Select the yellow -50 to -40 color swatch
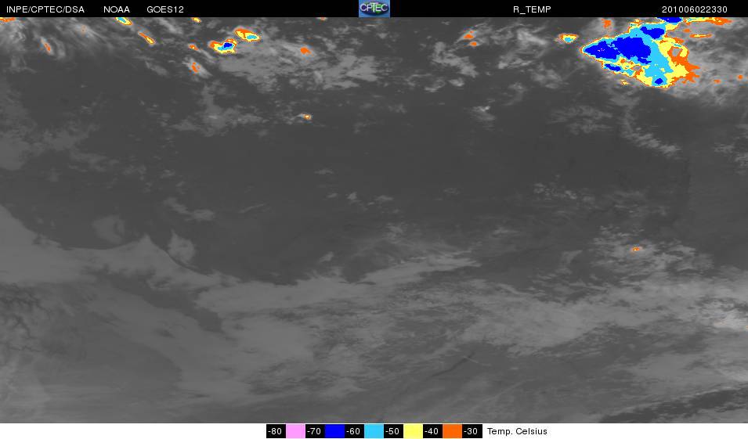 (x=413, y=431)
